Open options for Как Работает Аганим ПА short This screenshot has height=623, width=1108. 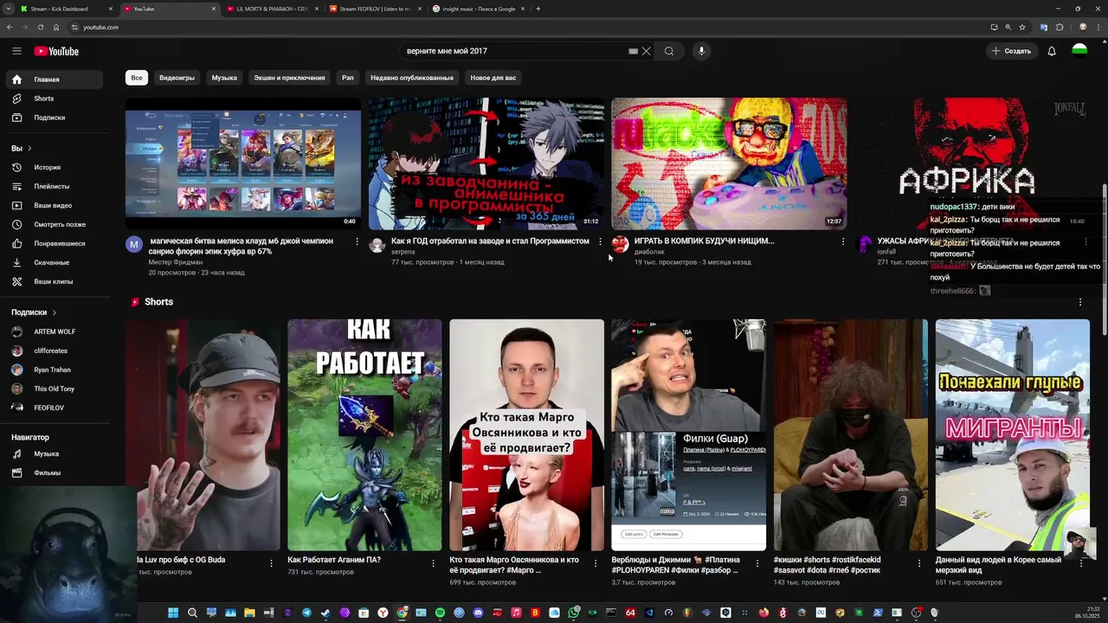pos(433,563)
